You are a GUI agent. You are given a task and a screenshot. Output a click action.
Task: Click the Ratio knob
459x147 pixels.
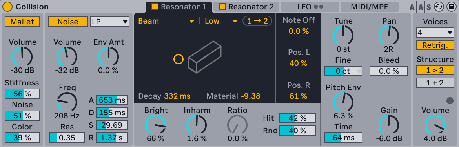(237, 125)
